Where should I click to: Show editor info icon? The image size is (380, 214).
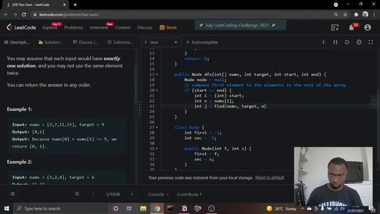pos(323,42)
